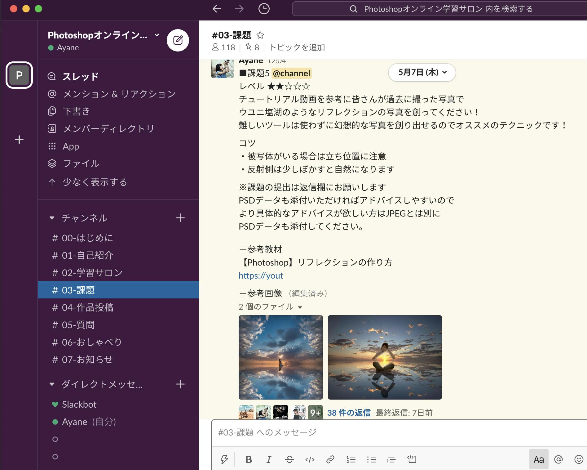This screenshot has height=470, width=587.
Task: Open the blue sky reflection thumbnail
Action: coord(281,357)
